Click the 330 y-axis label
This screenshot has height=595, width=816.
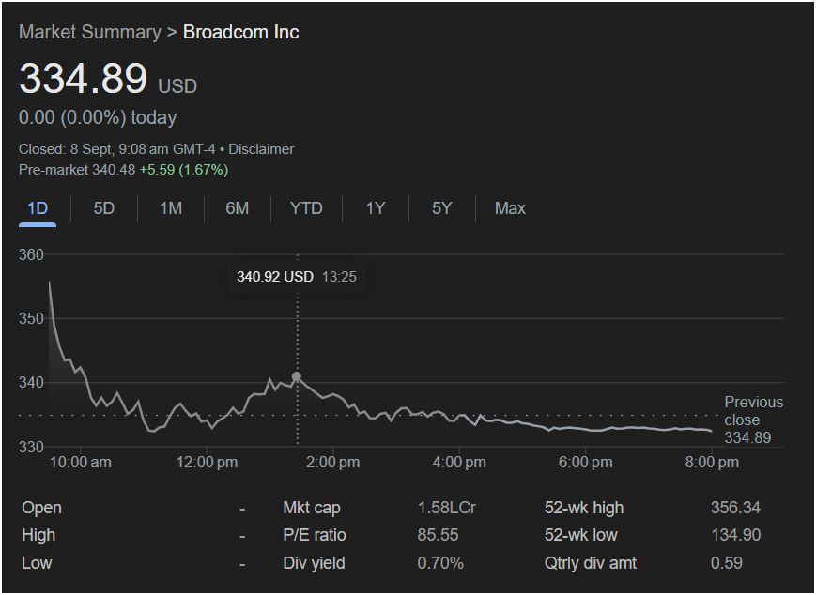tap(31, 447)
